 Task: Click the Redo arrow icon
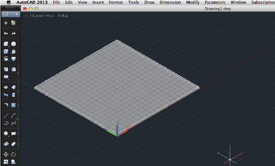[x=14, y=33]
